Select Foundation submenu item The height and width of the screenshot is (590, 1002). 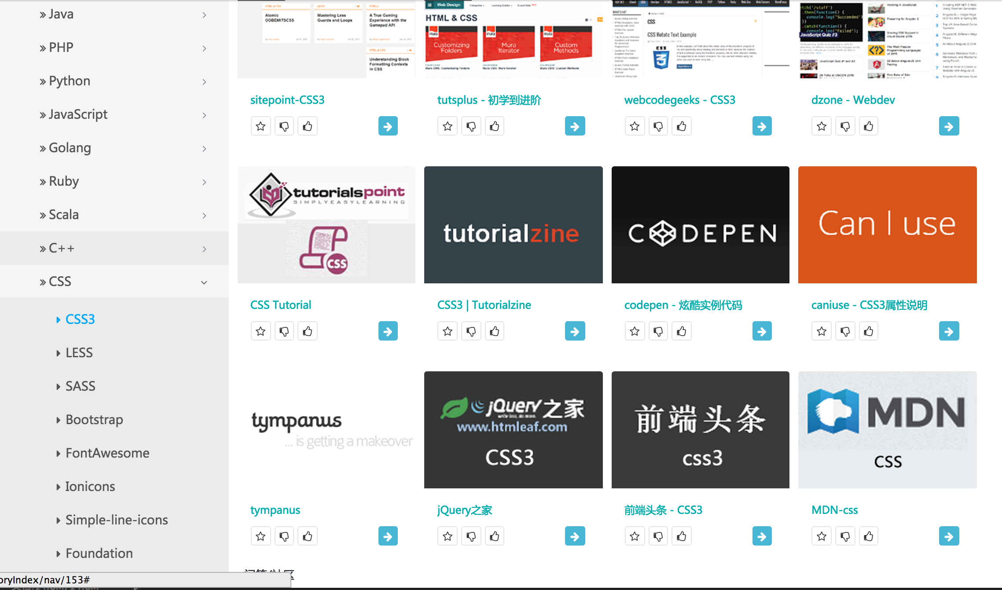pyautogui.click(x=99, y=553)
